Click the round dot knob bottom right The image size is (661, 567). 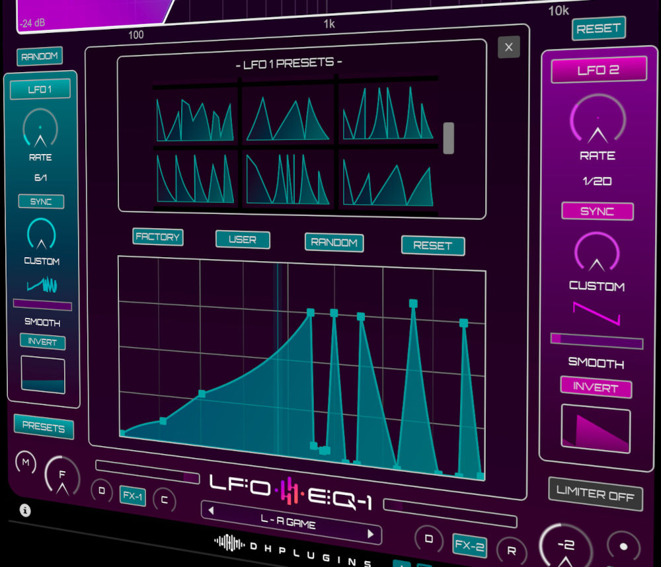pyautogui.click(x=623, y=547)
